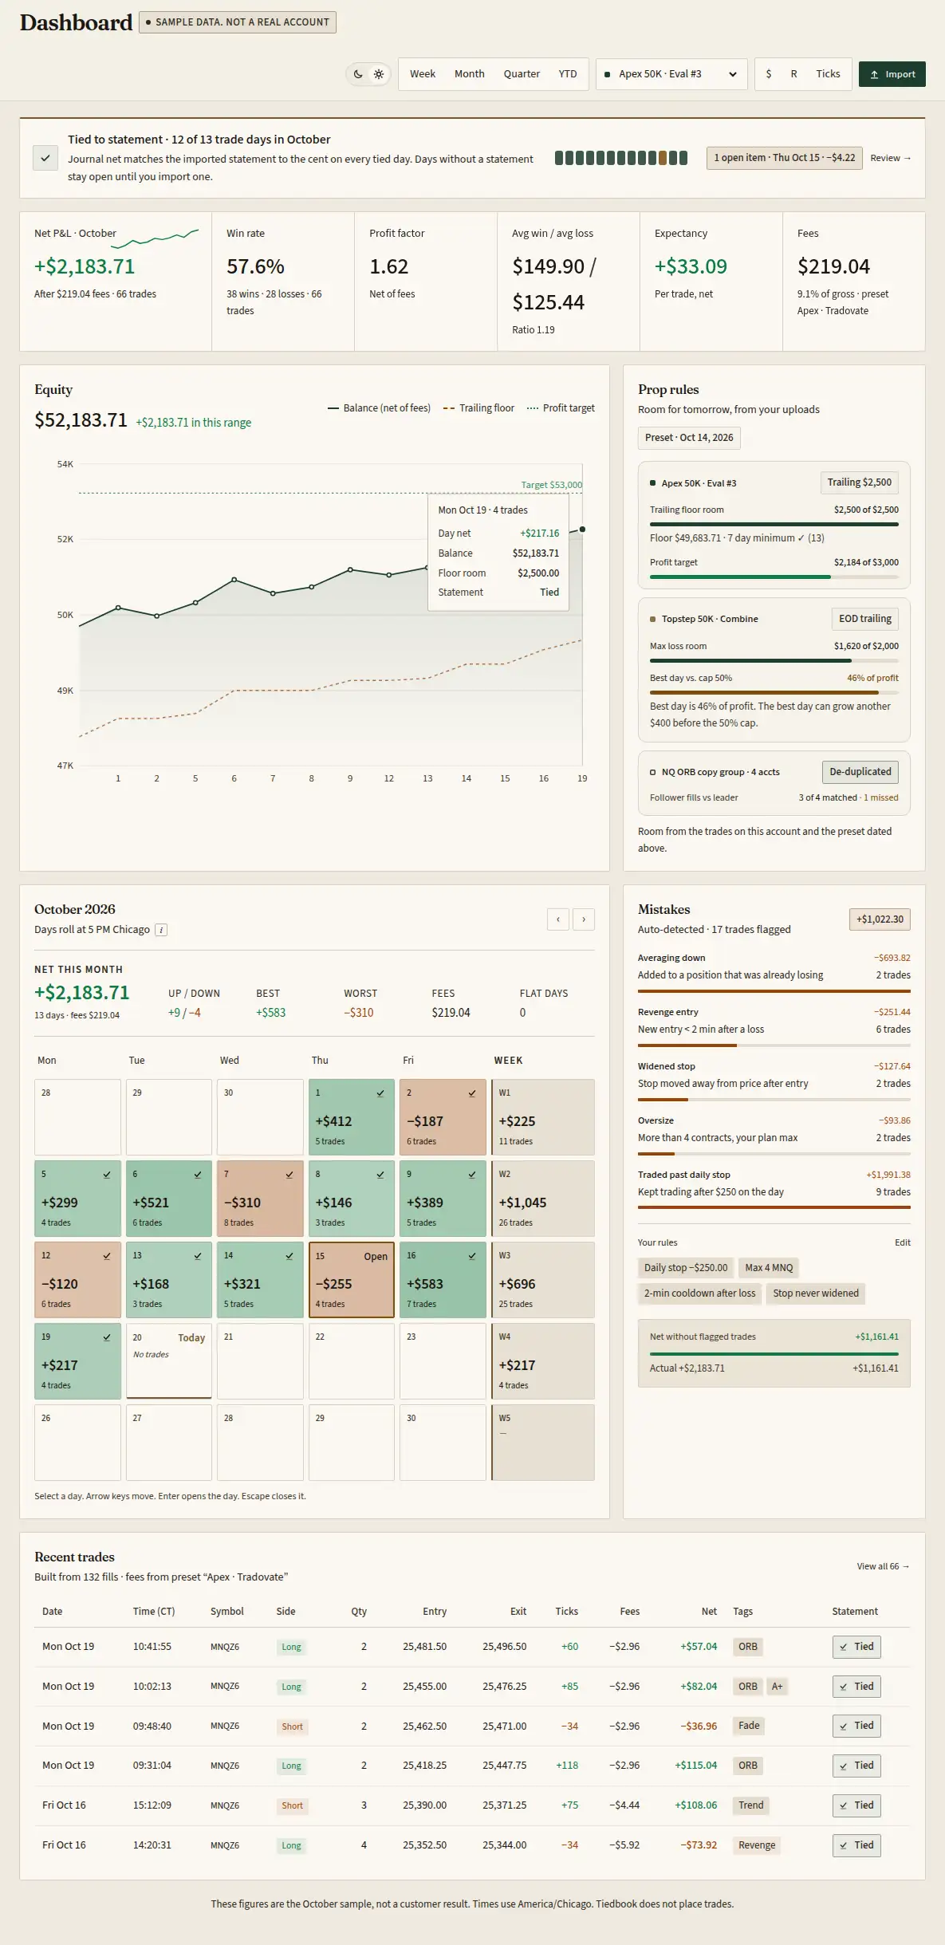Open the Apex 50K · Eval #3 account dropdown
This screenshot has height=1945, width=945.
pos(671,74)
